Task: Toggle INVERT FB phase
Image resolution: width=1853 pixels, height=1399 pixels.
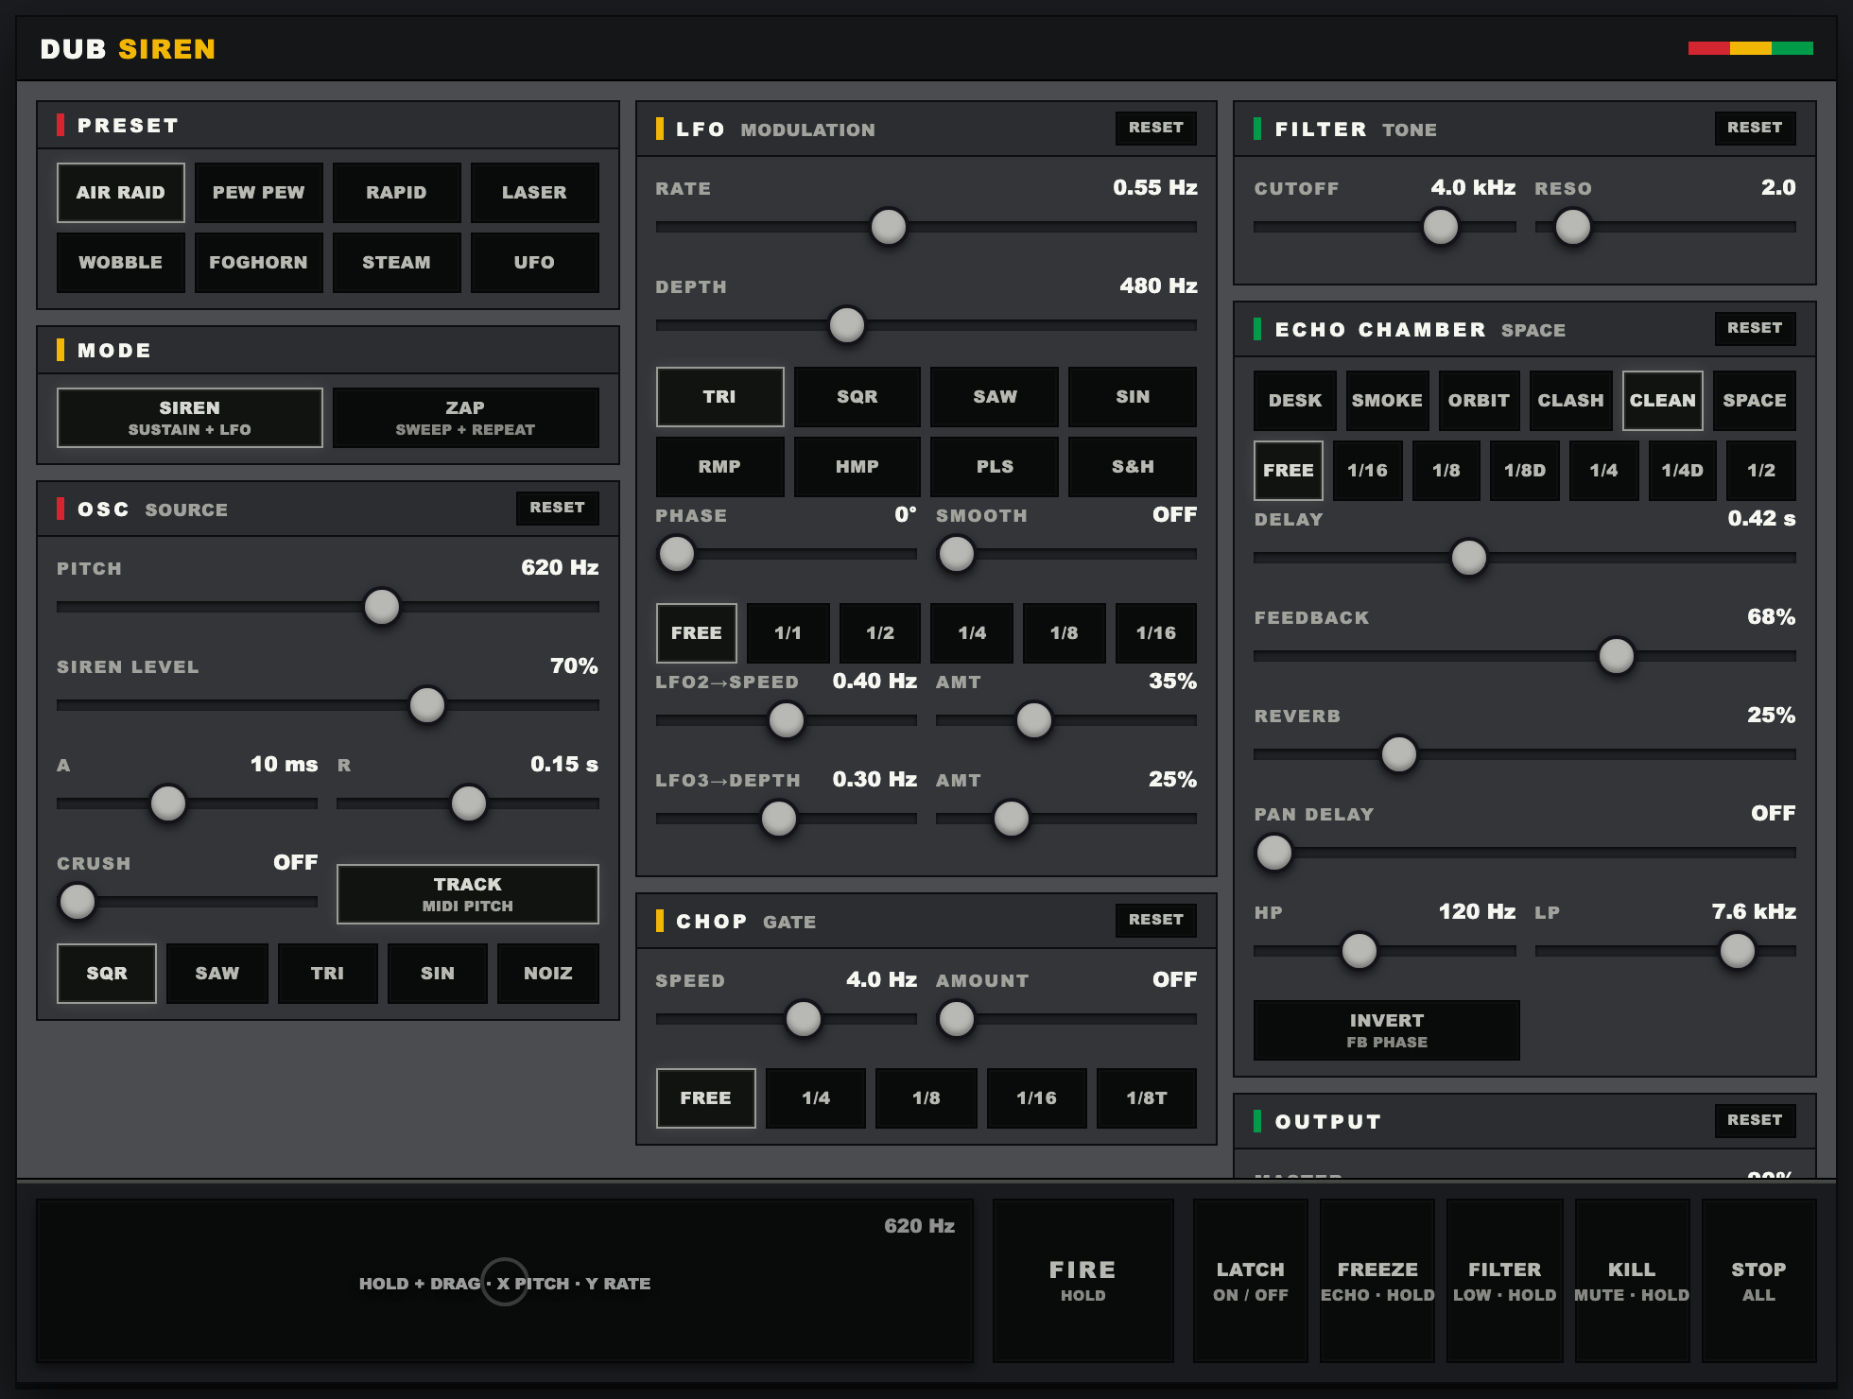Action: (x=1387, y=1030)
